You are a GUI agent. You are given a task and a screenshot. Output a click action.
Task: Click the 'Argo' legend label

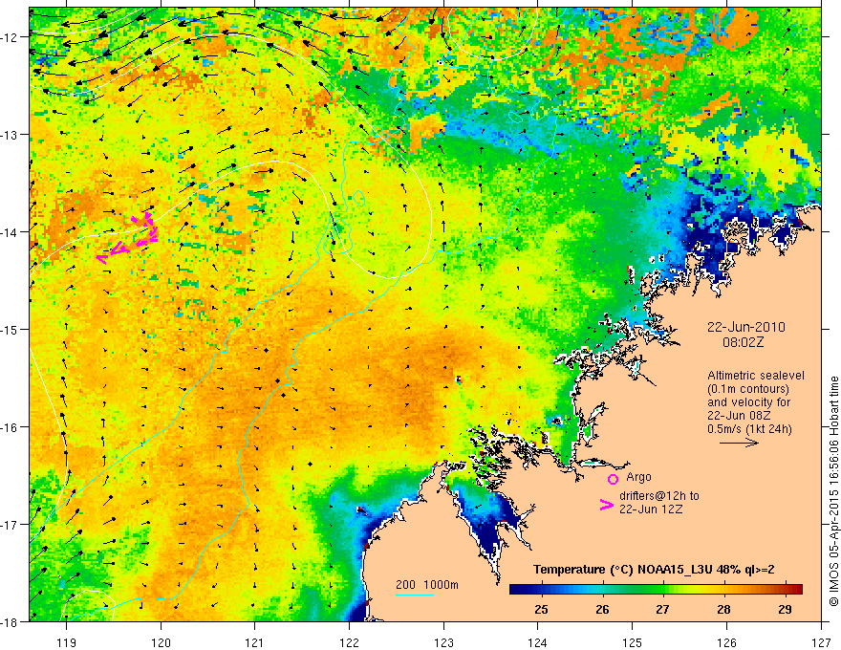[x=638, y=477]
